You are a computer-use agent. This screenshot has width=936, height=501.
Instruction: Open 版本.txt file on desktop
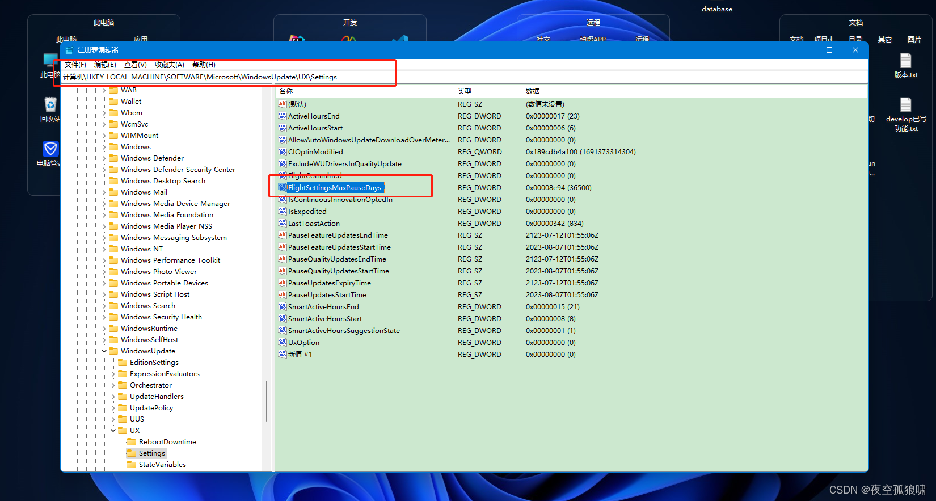[906, 66]
